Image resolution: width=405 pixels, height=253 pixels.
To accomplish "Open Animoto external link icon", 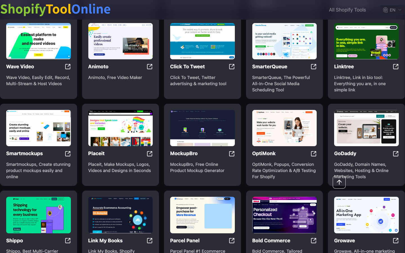I will click(150, 67).
